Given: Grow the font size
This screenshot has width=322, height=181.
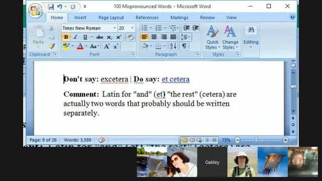Looking at the screenshot, I should (x=107, y=46).
